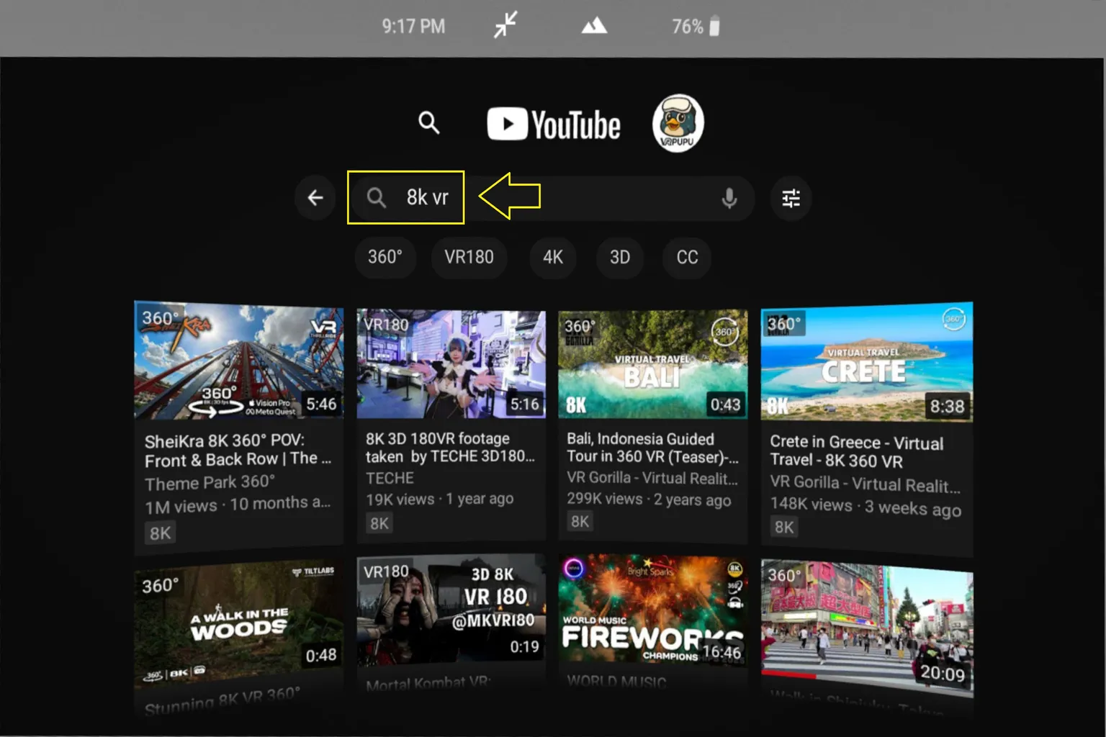Filter results by the 360° chip
The height and width of the screenshot is (737, 1106).
coord(385,257)
